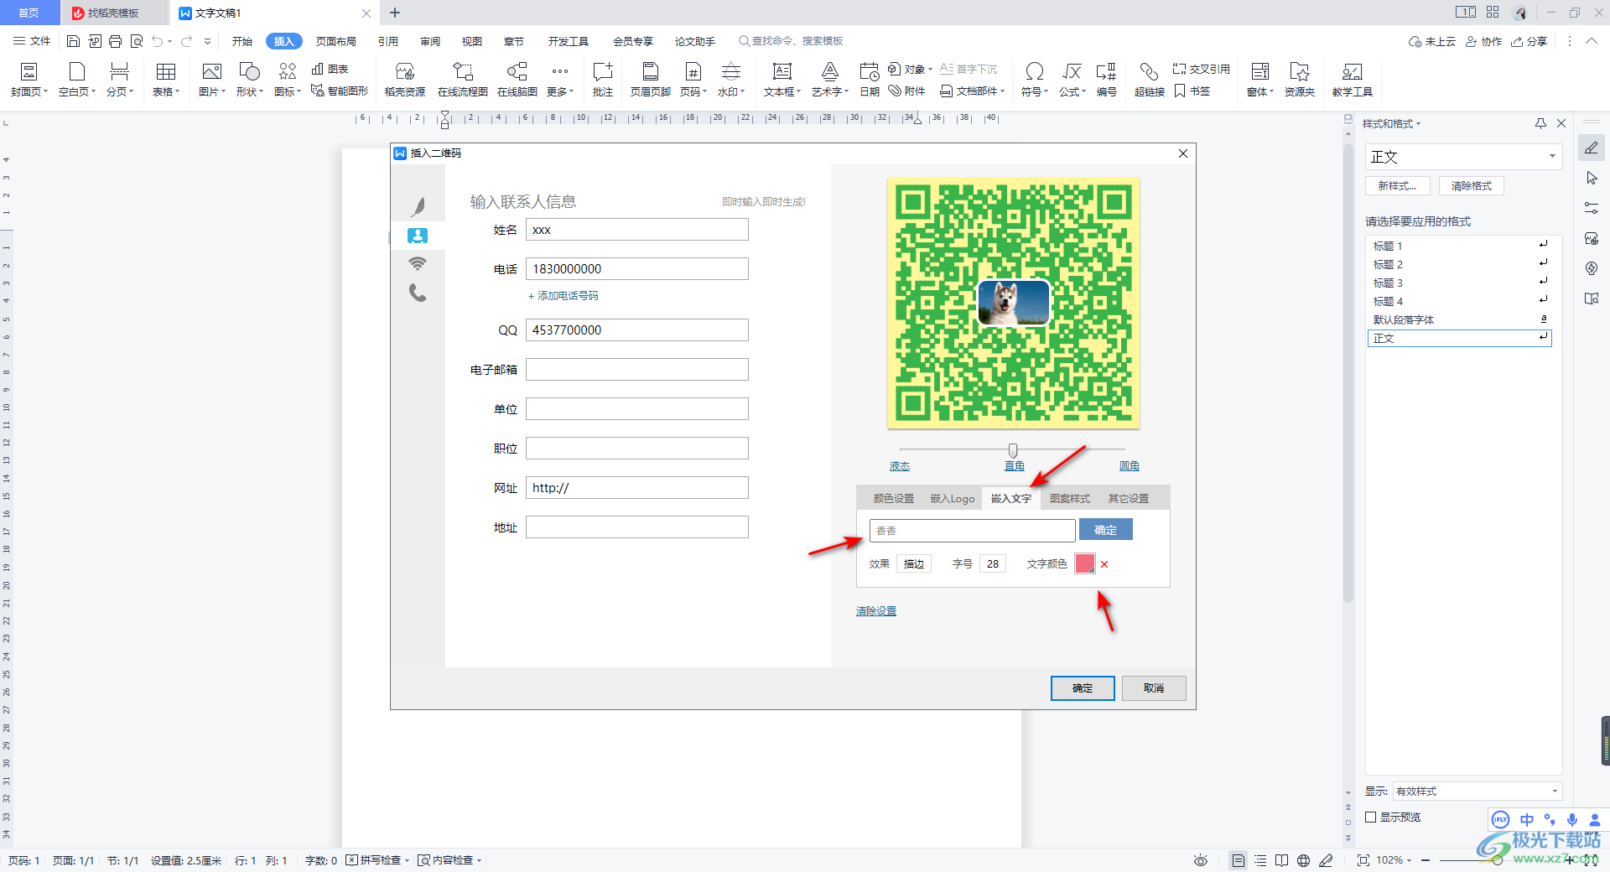Screen dimensions: 1610x872
Task: Click the 取消 button
Action: (x=1154, y=688)
